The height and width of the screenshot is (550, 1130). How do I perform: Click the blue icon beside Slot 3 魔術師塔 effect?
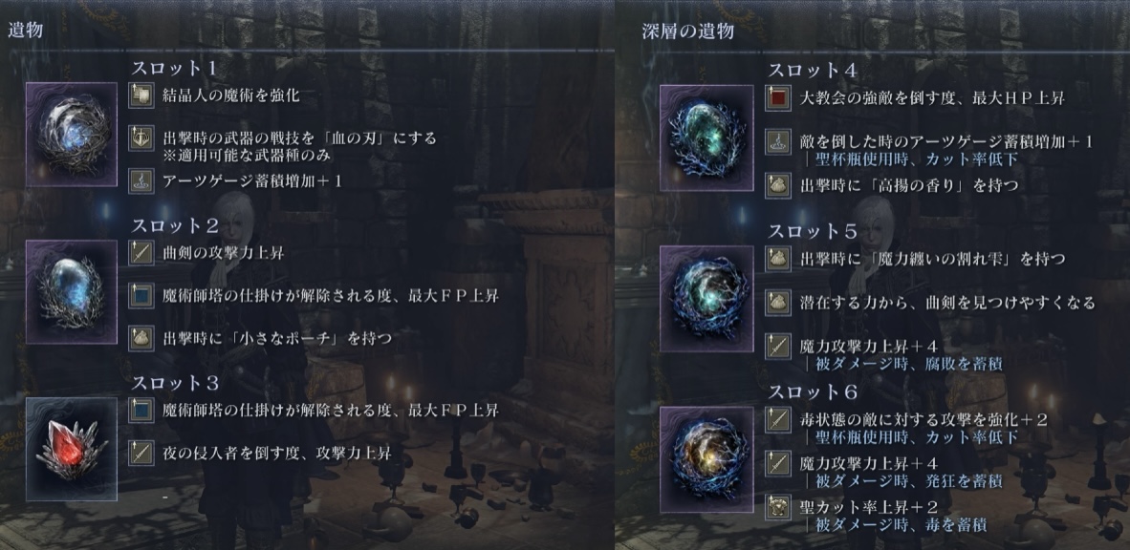141,411
